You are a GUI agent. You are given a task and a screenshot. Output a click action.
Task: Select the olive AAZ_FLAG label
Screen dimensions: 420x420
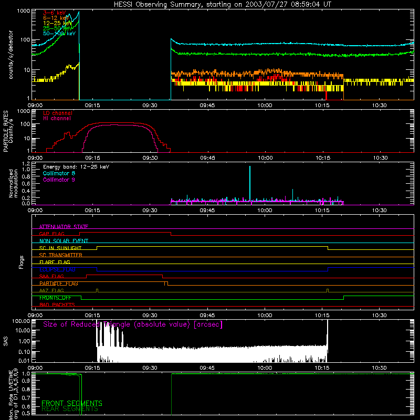click(x=51, y=290)
